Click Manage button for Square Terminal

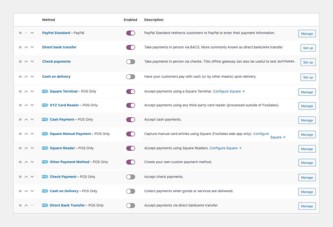coord(307,92)
